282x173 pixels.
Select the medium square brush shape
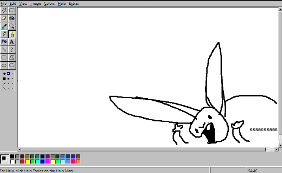[x=8, y=79]
